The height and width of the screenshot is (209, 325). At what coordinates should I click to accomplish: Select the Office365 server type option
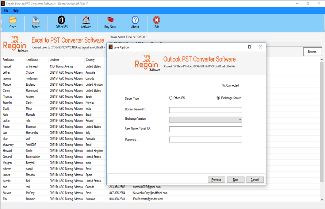pos(171,98)
